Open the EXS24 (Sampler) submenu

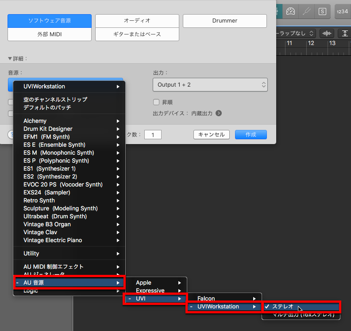69,193
